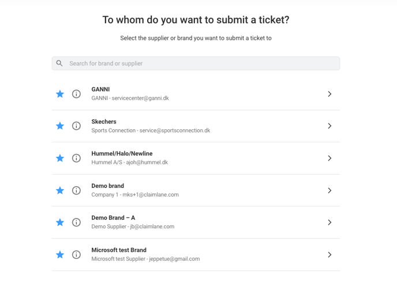
Task: Focus the brand or supplier search field
Action: point(196,63)
